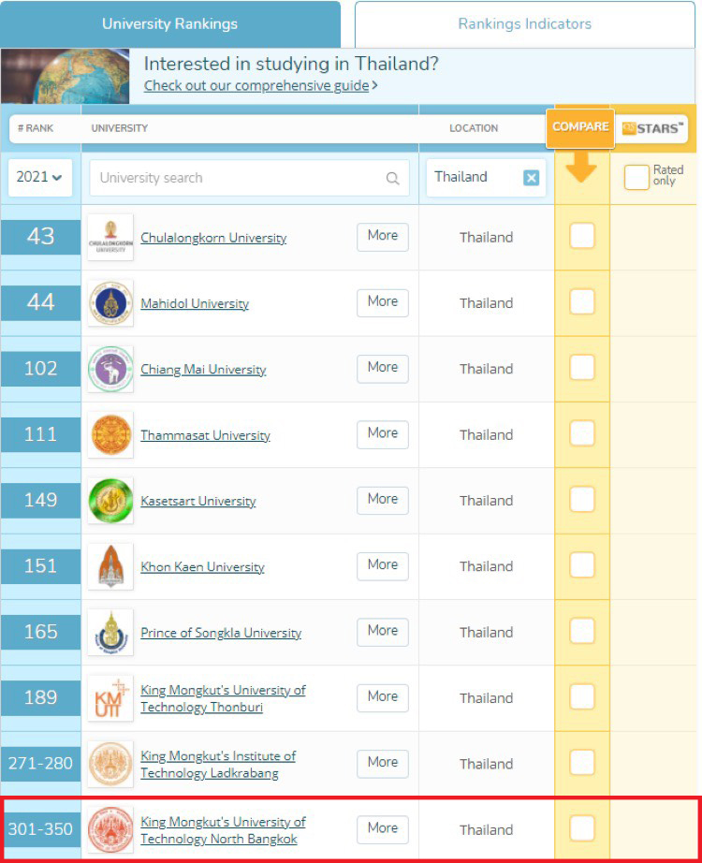This screenshot has height=863, width=702.
Task: Enable the Rated only checkbox
Action: coord(636,177)
